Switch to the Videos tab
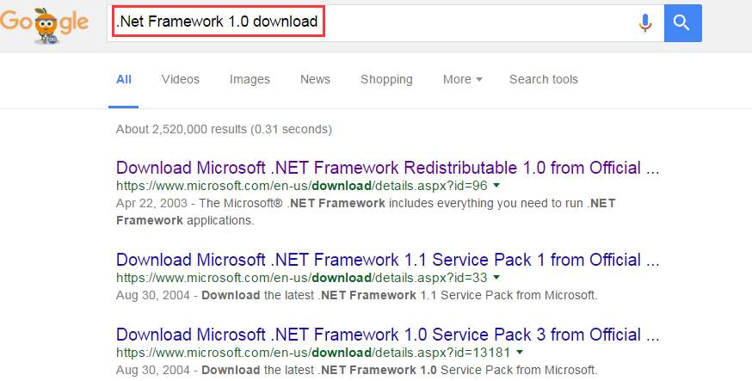Screen dimensions: 752x381 [x=181, y=80]
